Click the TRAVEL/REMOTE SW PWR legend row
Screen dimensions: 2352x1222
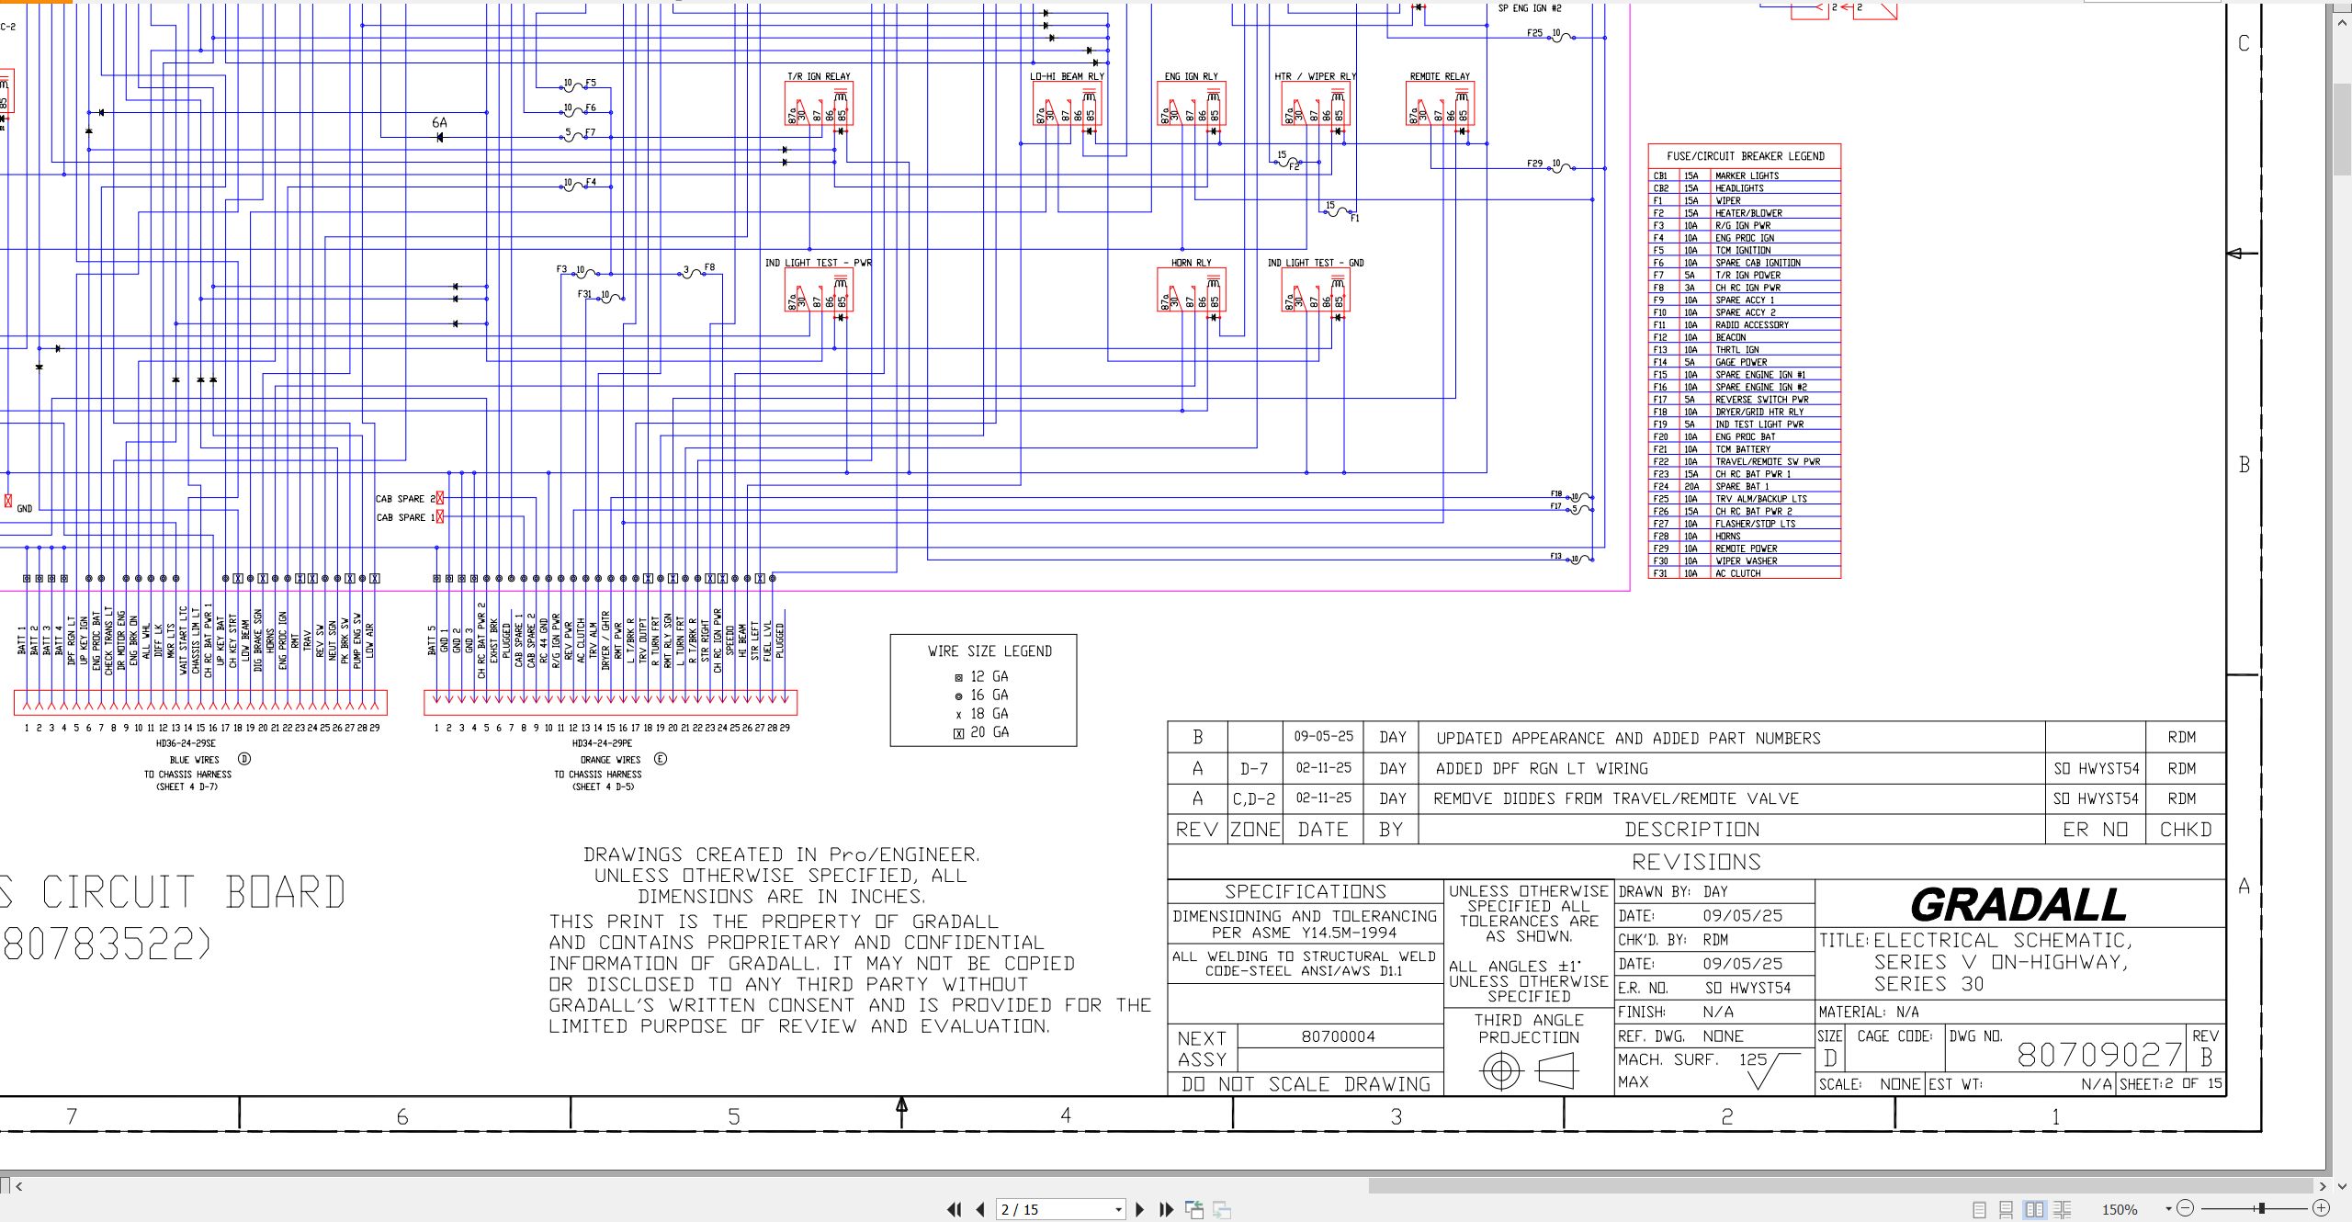tap(1745, 461)
